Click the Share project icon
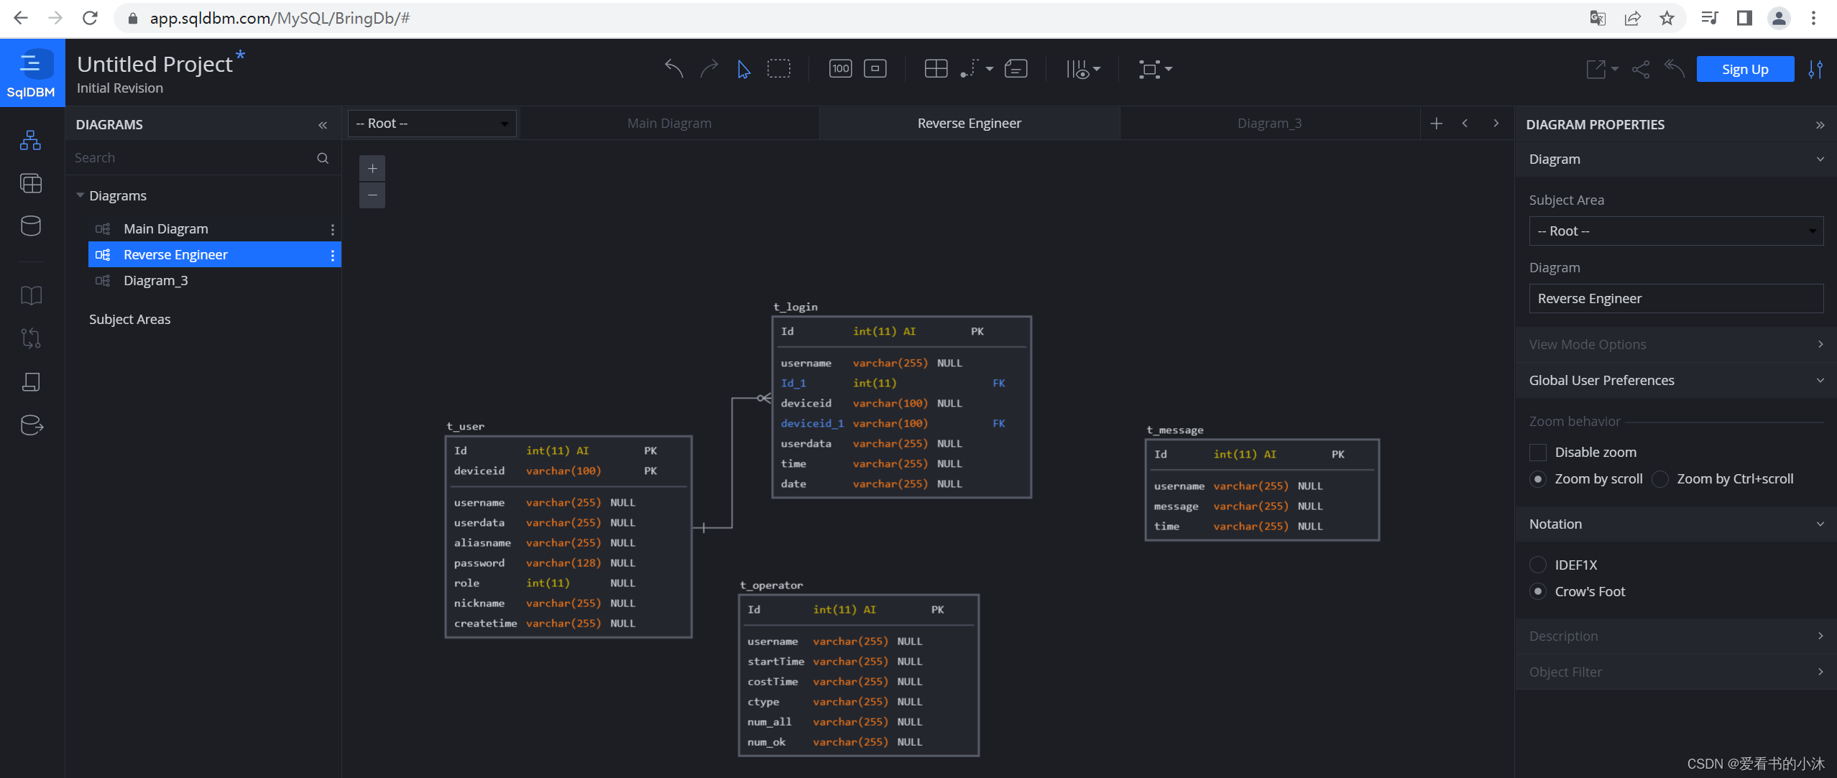The width and height of the screenshot is (1837, 778). coord(1641,69)
